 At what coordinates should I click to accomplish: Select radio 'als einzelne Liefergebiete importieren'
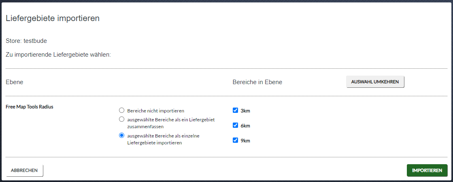tap(121, 135)
